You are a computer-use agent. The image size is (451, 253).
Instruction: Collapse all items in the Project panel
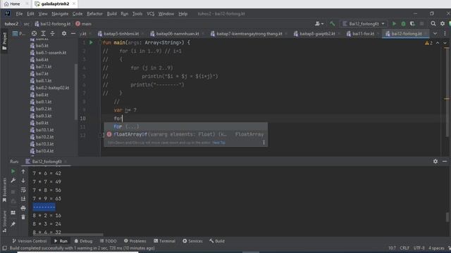click(x=52, y=34)
